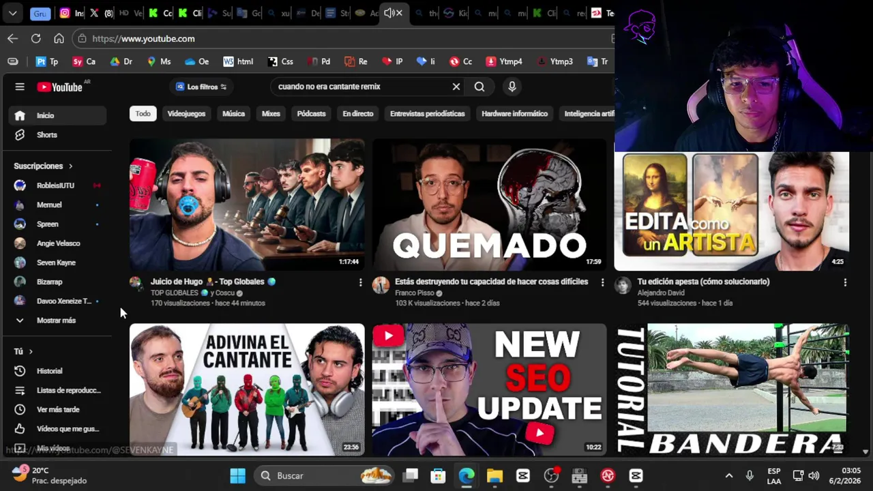The width and height of the screenshot is (873, 491).
Task: Select the Mixes filter chip
Action: pyautogui.click(x=271, y=114)
